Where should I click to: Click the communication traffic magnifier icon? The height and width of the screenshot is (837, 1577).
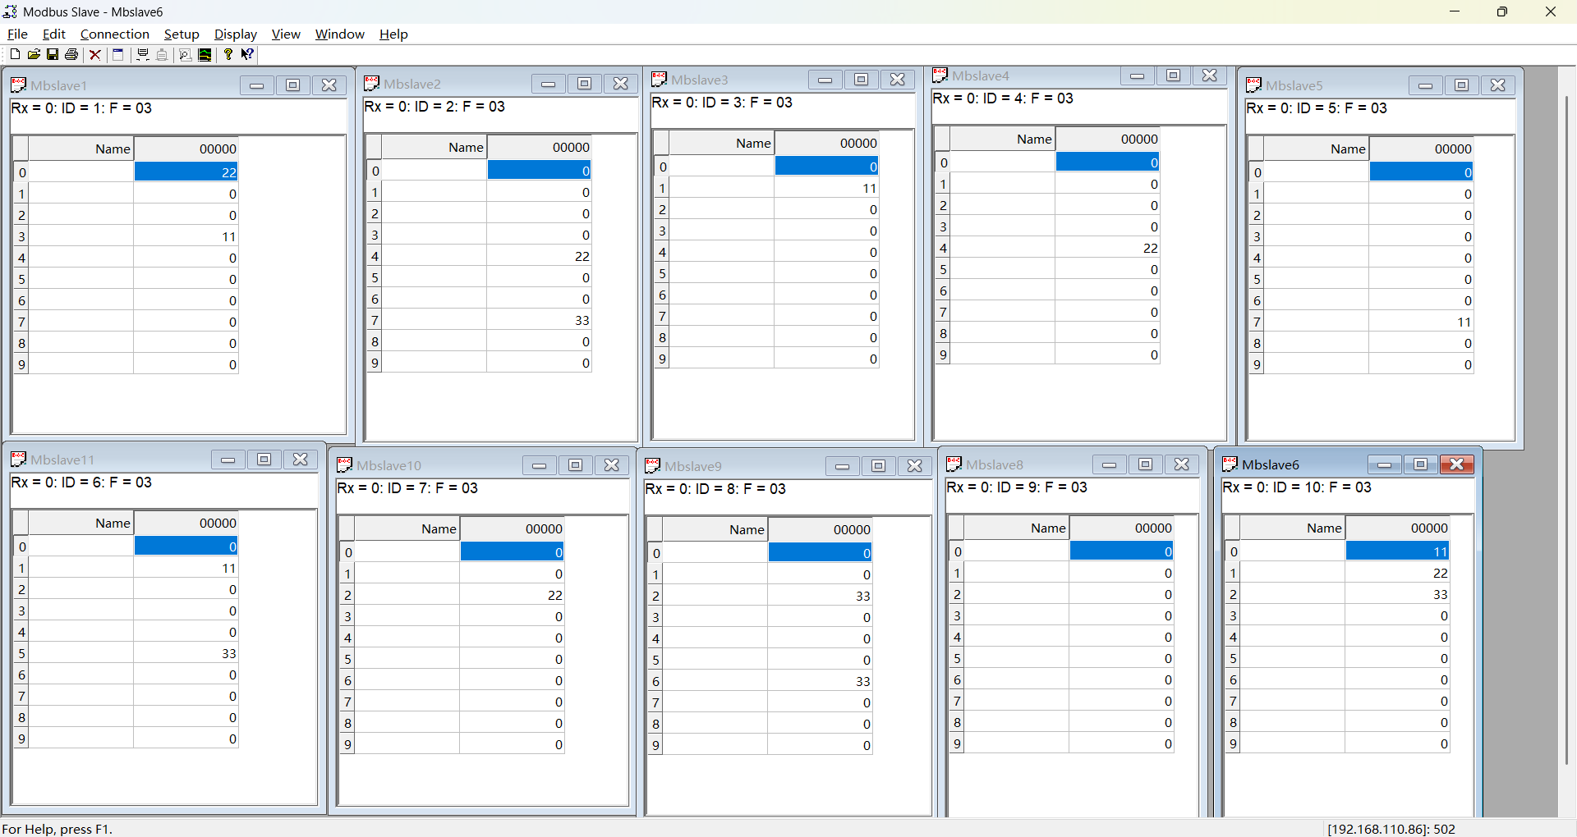[x=185, y=55]
